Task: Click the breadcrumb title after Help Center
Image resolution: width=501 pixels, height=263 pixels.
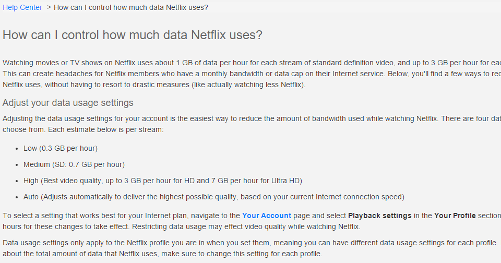Action: point(138,7)
